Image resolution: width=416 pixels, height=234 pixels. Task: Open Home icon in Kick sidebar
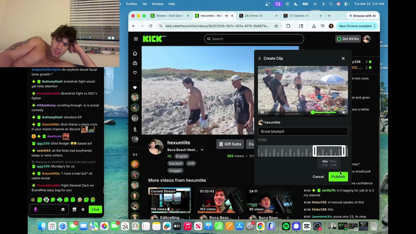(x=135, y=54)
